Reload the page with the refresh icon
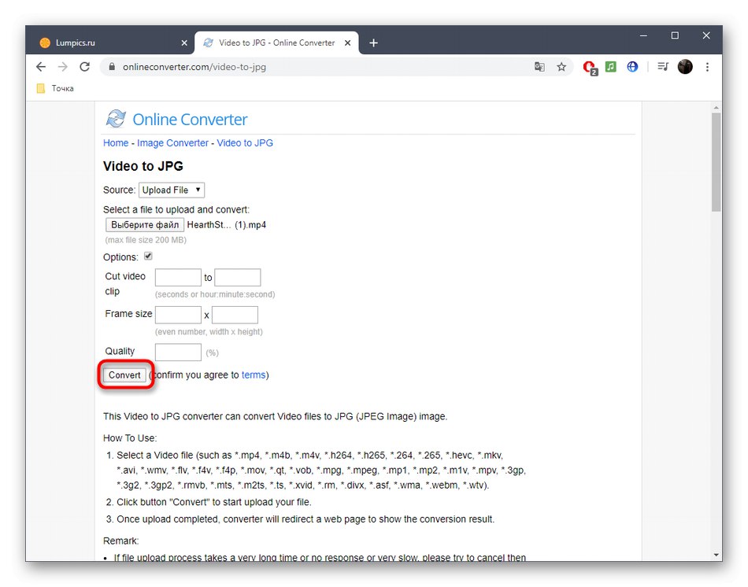 [x=85, y=67]
